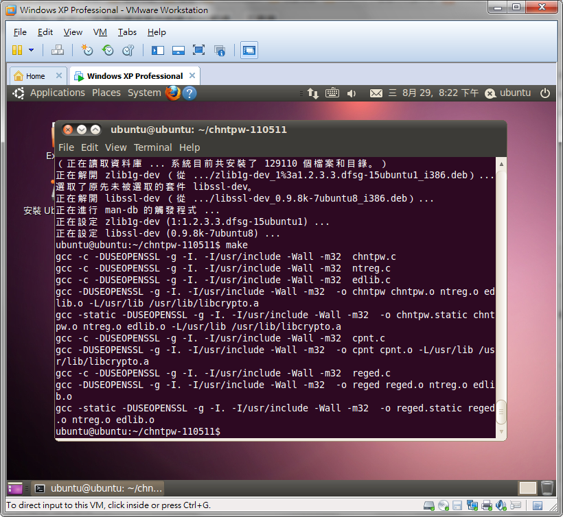Click the terminal prompt at the bottom line
The image size is (563, 517).
pyautogui.click(x=138, y=431)
